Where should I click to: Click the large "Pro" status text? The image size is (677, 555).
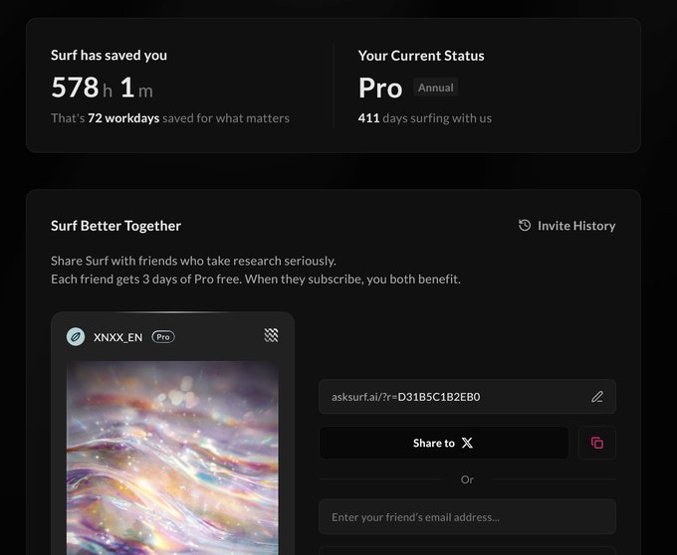(x=380, y=88)
